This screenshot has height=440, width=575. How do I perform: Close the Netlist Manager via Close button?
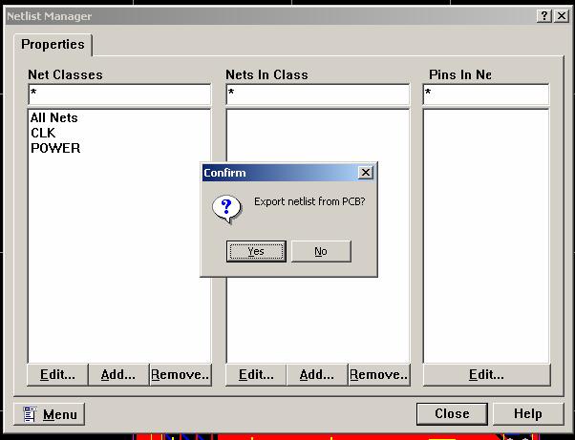[452, 414]
